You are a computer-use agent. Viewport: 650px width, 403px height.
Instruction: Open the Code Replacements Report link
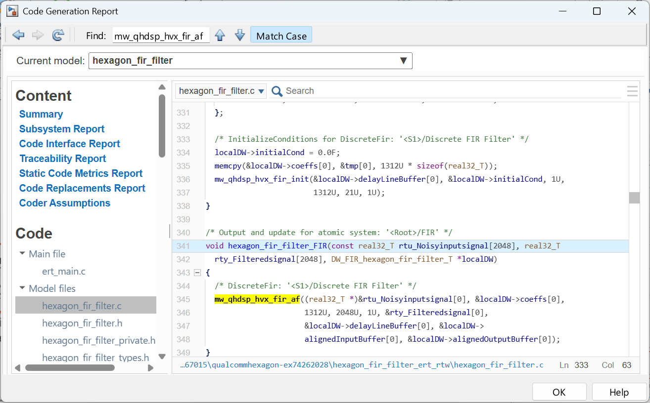pos(82,188)
